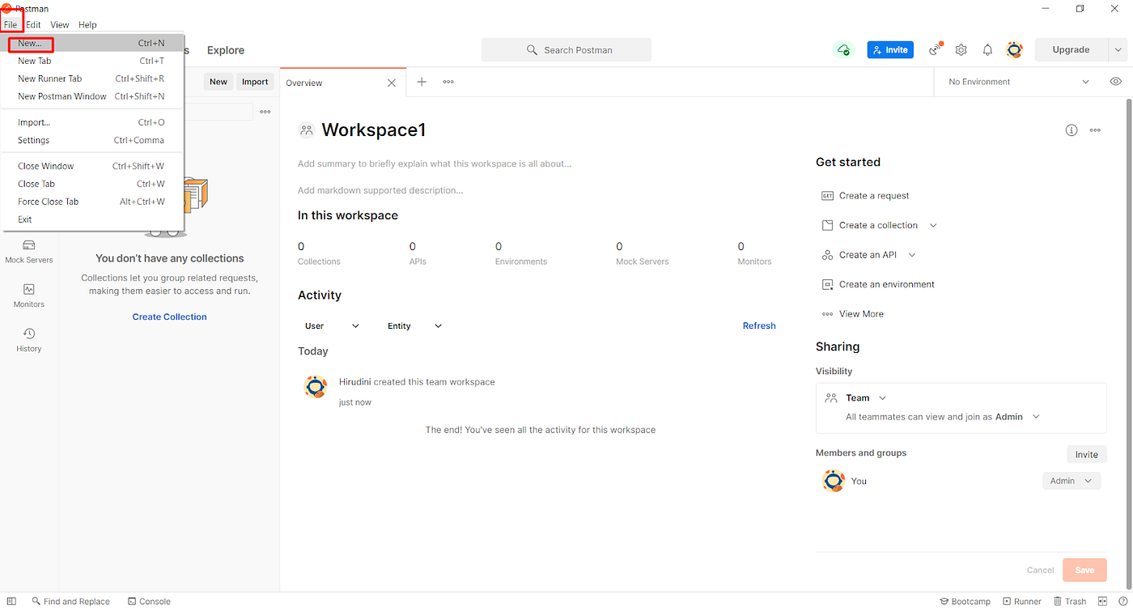Open the help question mark icon

1122,602
